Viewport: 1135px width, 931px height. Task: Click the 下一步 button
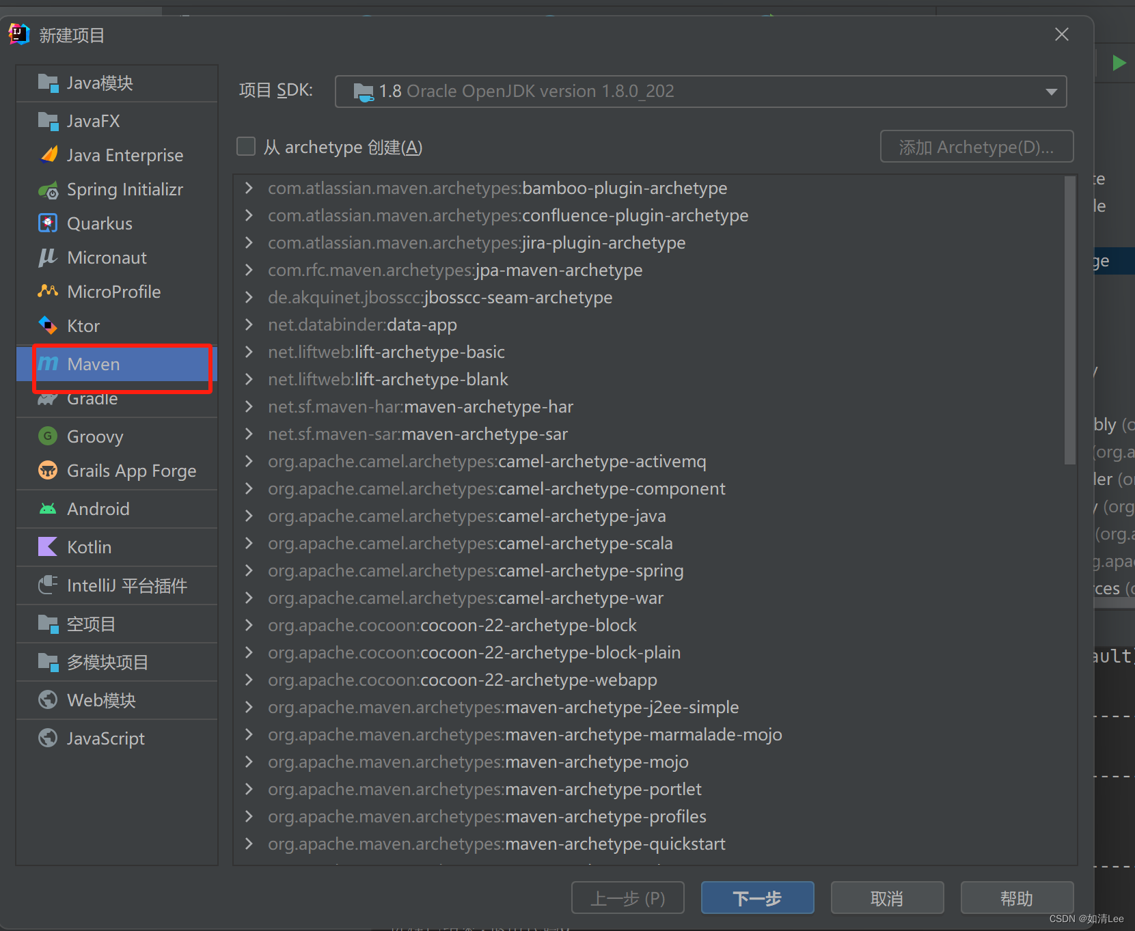click(x=757, y=898)
